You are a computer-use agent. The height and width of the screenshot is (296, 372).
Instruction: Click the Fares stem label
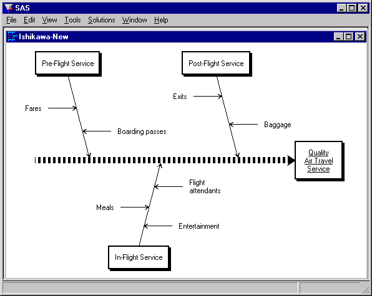click(x=33, y=108)
